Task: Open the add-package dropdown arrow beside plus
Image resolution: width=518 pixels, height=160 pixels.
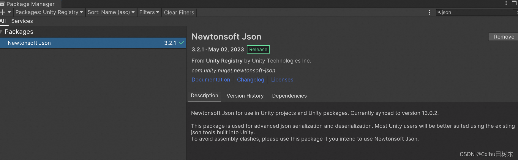Action: click(9, 12)
